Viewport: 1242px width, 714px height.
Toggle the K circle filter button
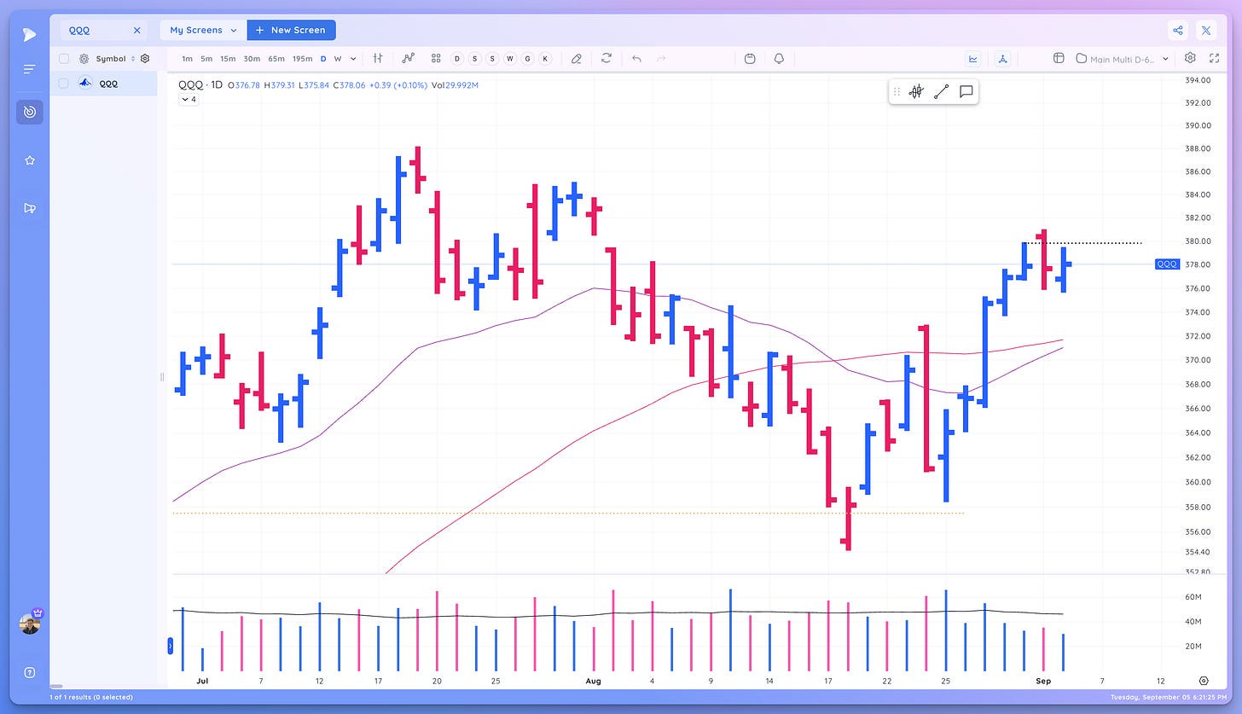click(x=545, y=58)
